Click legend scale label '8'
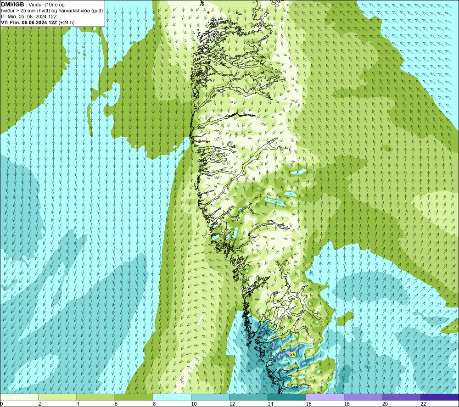This screenshot has height=407, width=459. (154, 404)
